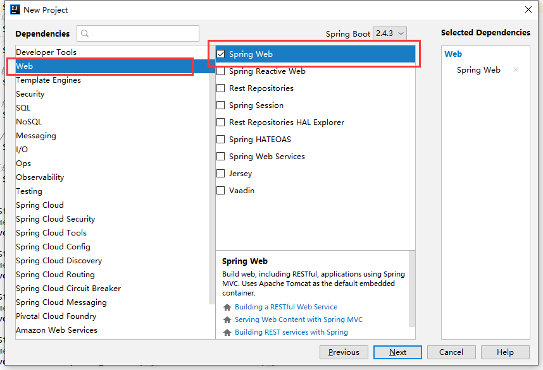Image resolution: width=543 pixels, height=370 pixels.
Task: Choose the Template Engines category
Action: 112,80
